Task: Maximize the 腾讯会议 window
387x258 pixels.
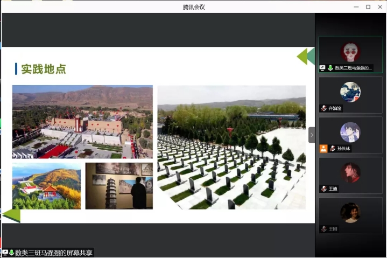Action: [368, 7]
